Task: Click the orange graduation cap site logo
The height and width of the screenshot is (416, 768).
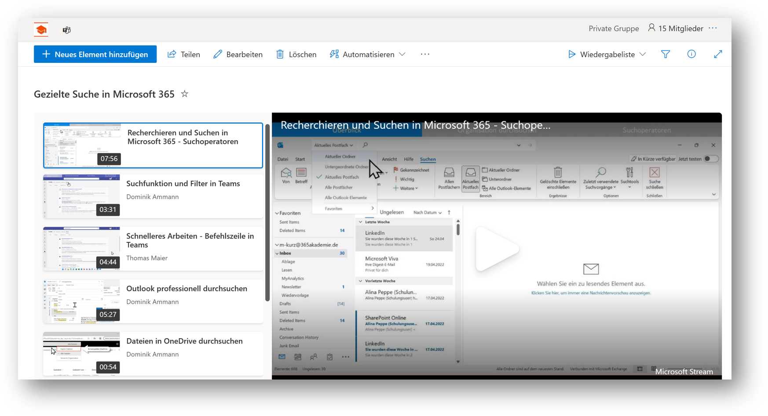Action: tap(41, 29)
